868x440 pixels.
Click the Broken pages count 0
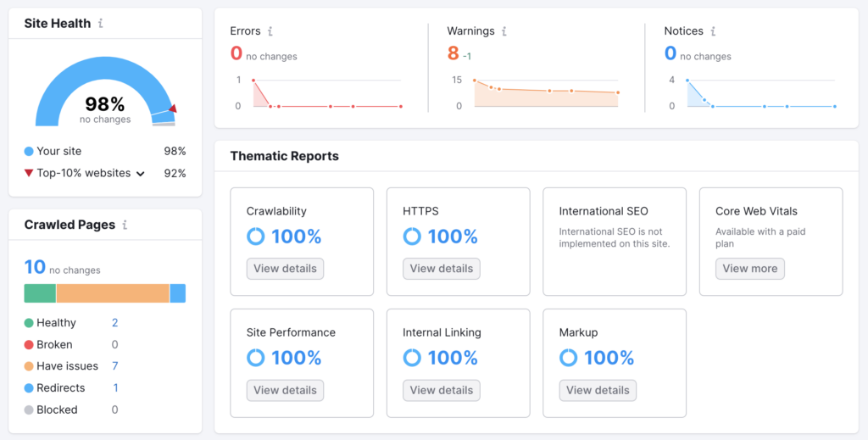pos(115,345)
